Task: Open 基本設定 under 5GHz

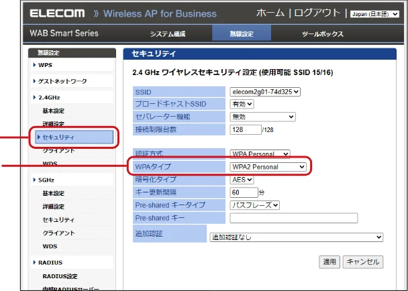Action: tap(53, 193)
